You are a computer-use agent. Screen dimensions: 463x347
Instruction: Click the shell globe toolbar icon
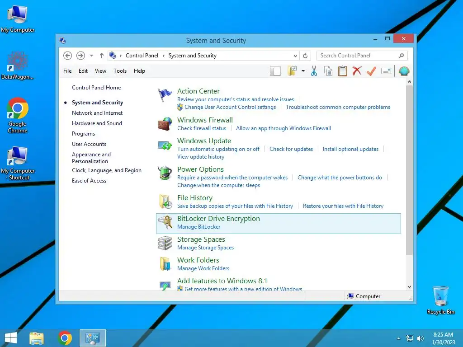coord(404,71)
